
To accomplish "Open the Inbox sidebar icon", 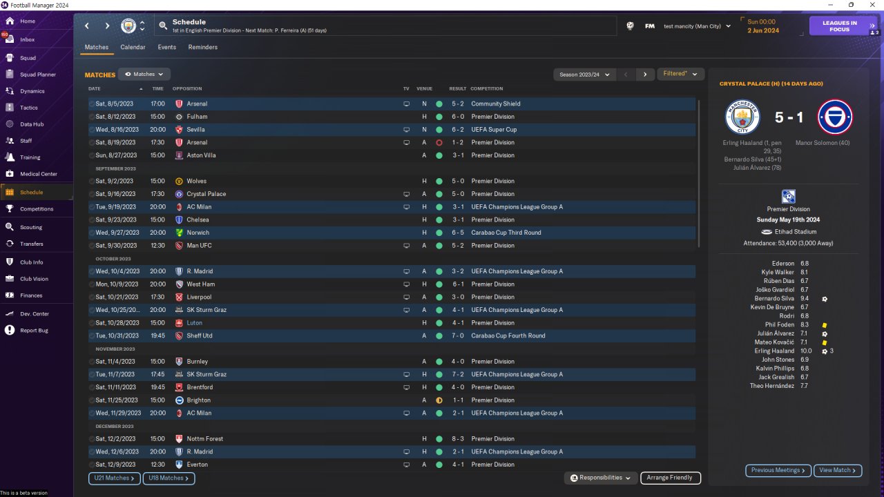I will point(10,39).
